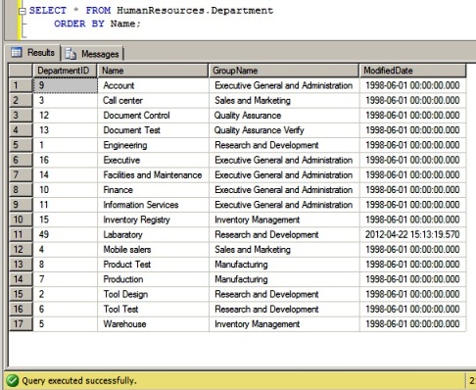Click 'Quality Assurance' cell in Document Control row

284,116
